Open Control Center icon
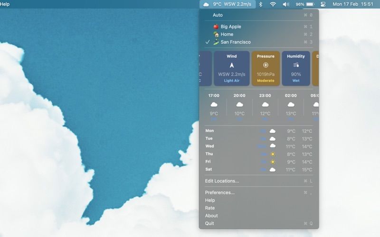Viewport: 380px width, 237px height. [323, 4]
